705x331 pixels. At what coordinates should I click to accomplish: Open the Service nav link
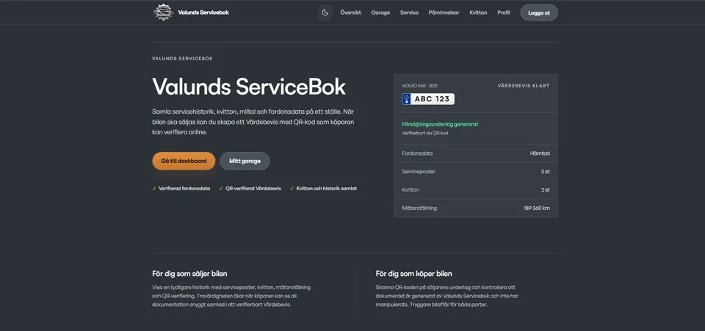(409, 12)
